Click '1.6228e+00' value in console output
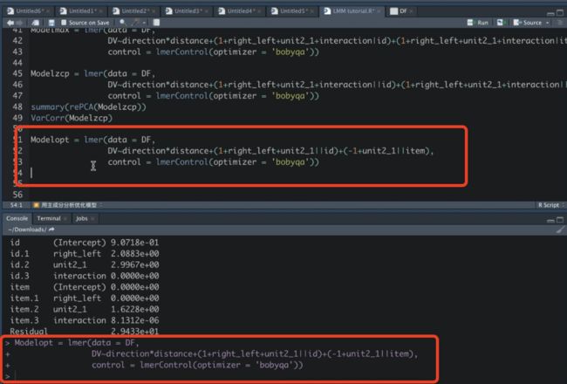This screenshot has width=567, height=384. point(135,310)
